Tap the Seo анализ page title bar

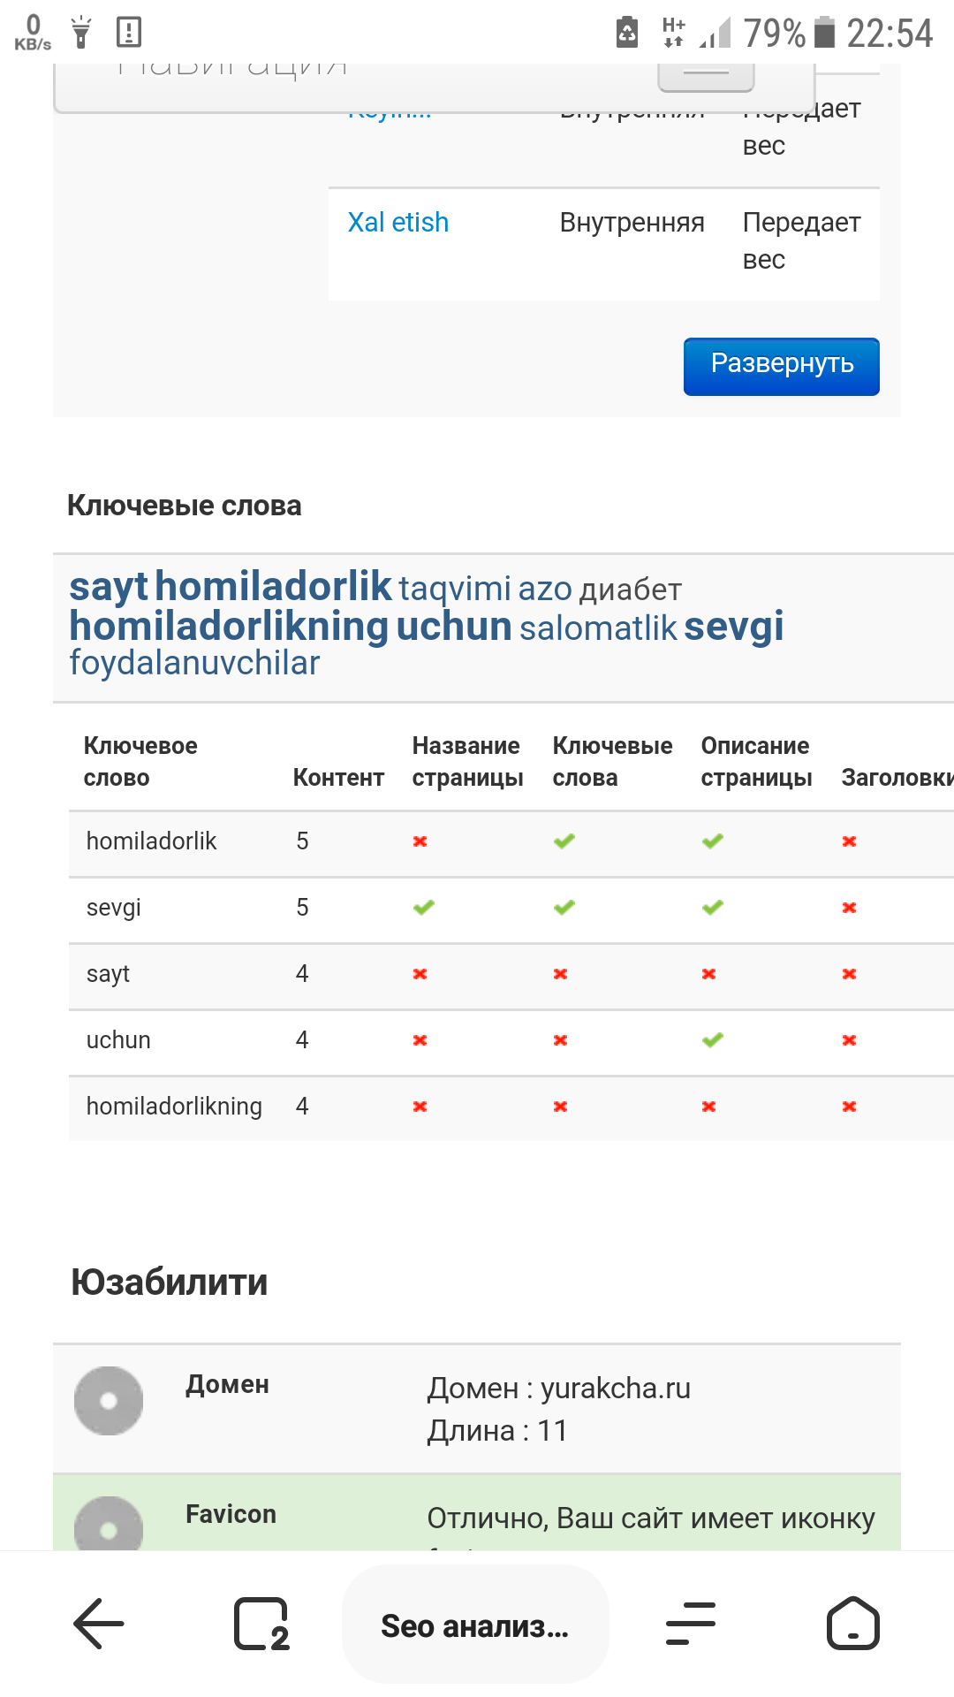475,1625
